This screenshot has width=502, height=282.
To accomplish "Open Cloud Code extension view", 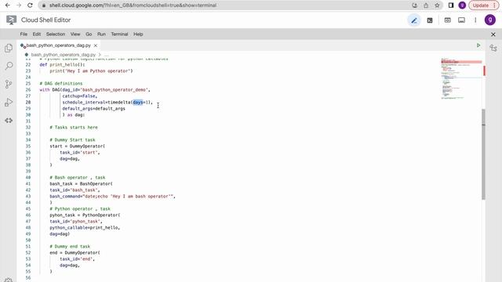I will click(x=9, y=121).
